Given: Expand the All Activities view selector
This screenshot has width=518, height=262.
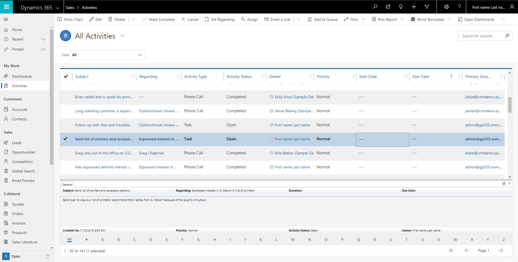Looking at the screenshot, I should pyautogui.click(x=123, y=36).
